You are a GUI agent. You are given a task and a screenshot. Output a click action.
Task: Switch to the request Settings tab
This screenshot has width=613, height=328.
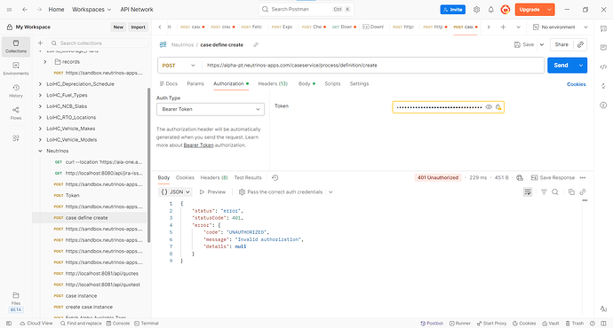point(359,84)
